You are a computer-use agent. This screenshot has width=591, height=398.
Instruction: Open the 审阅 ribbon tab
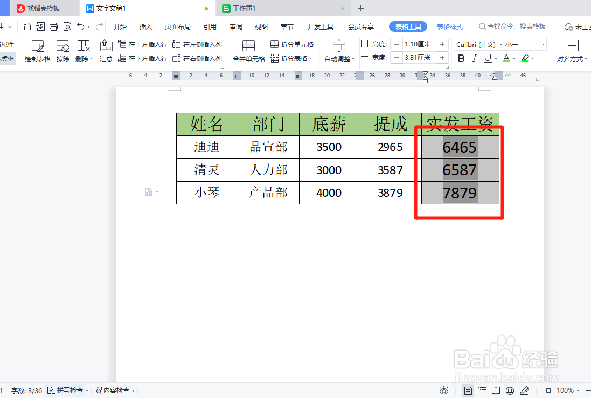[x=236, y=27]
